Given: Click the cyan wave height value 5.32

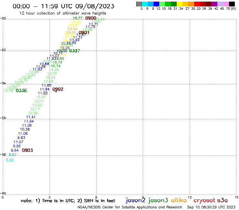Looking at the screenshot, I should 10,160.
